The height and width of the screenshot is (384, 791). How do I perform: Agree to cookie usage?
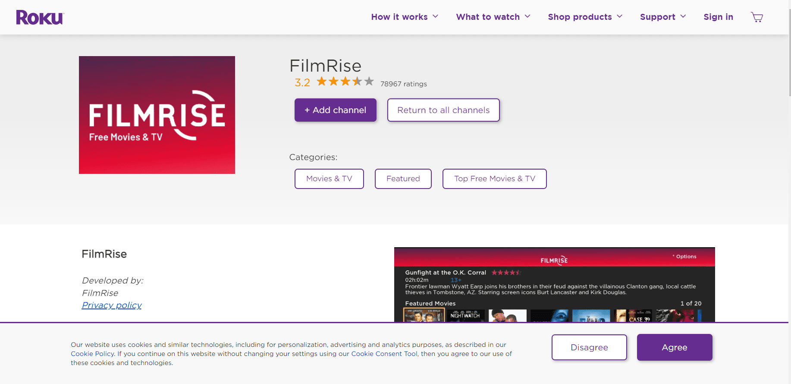(x=674, y=347)
